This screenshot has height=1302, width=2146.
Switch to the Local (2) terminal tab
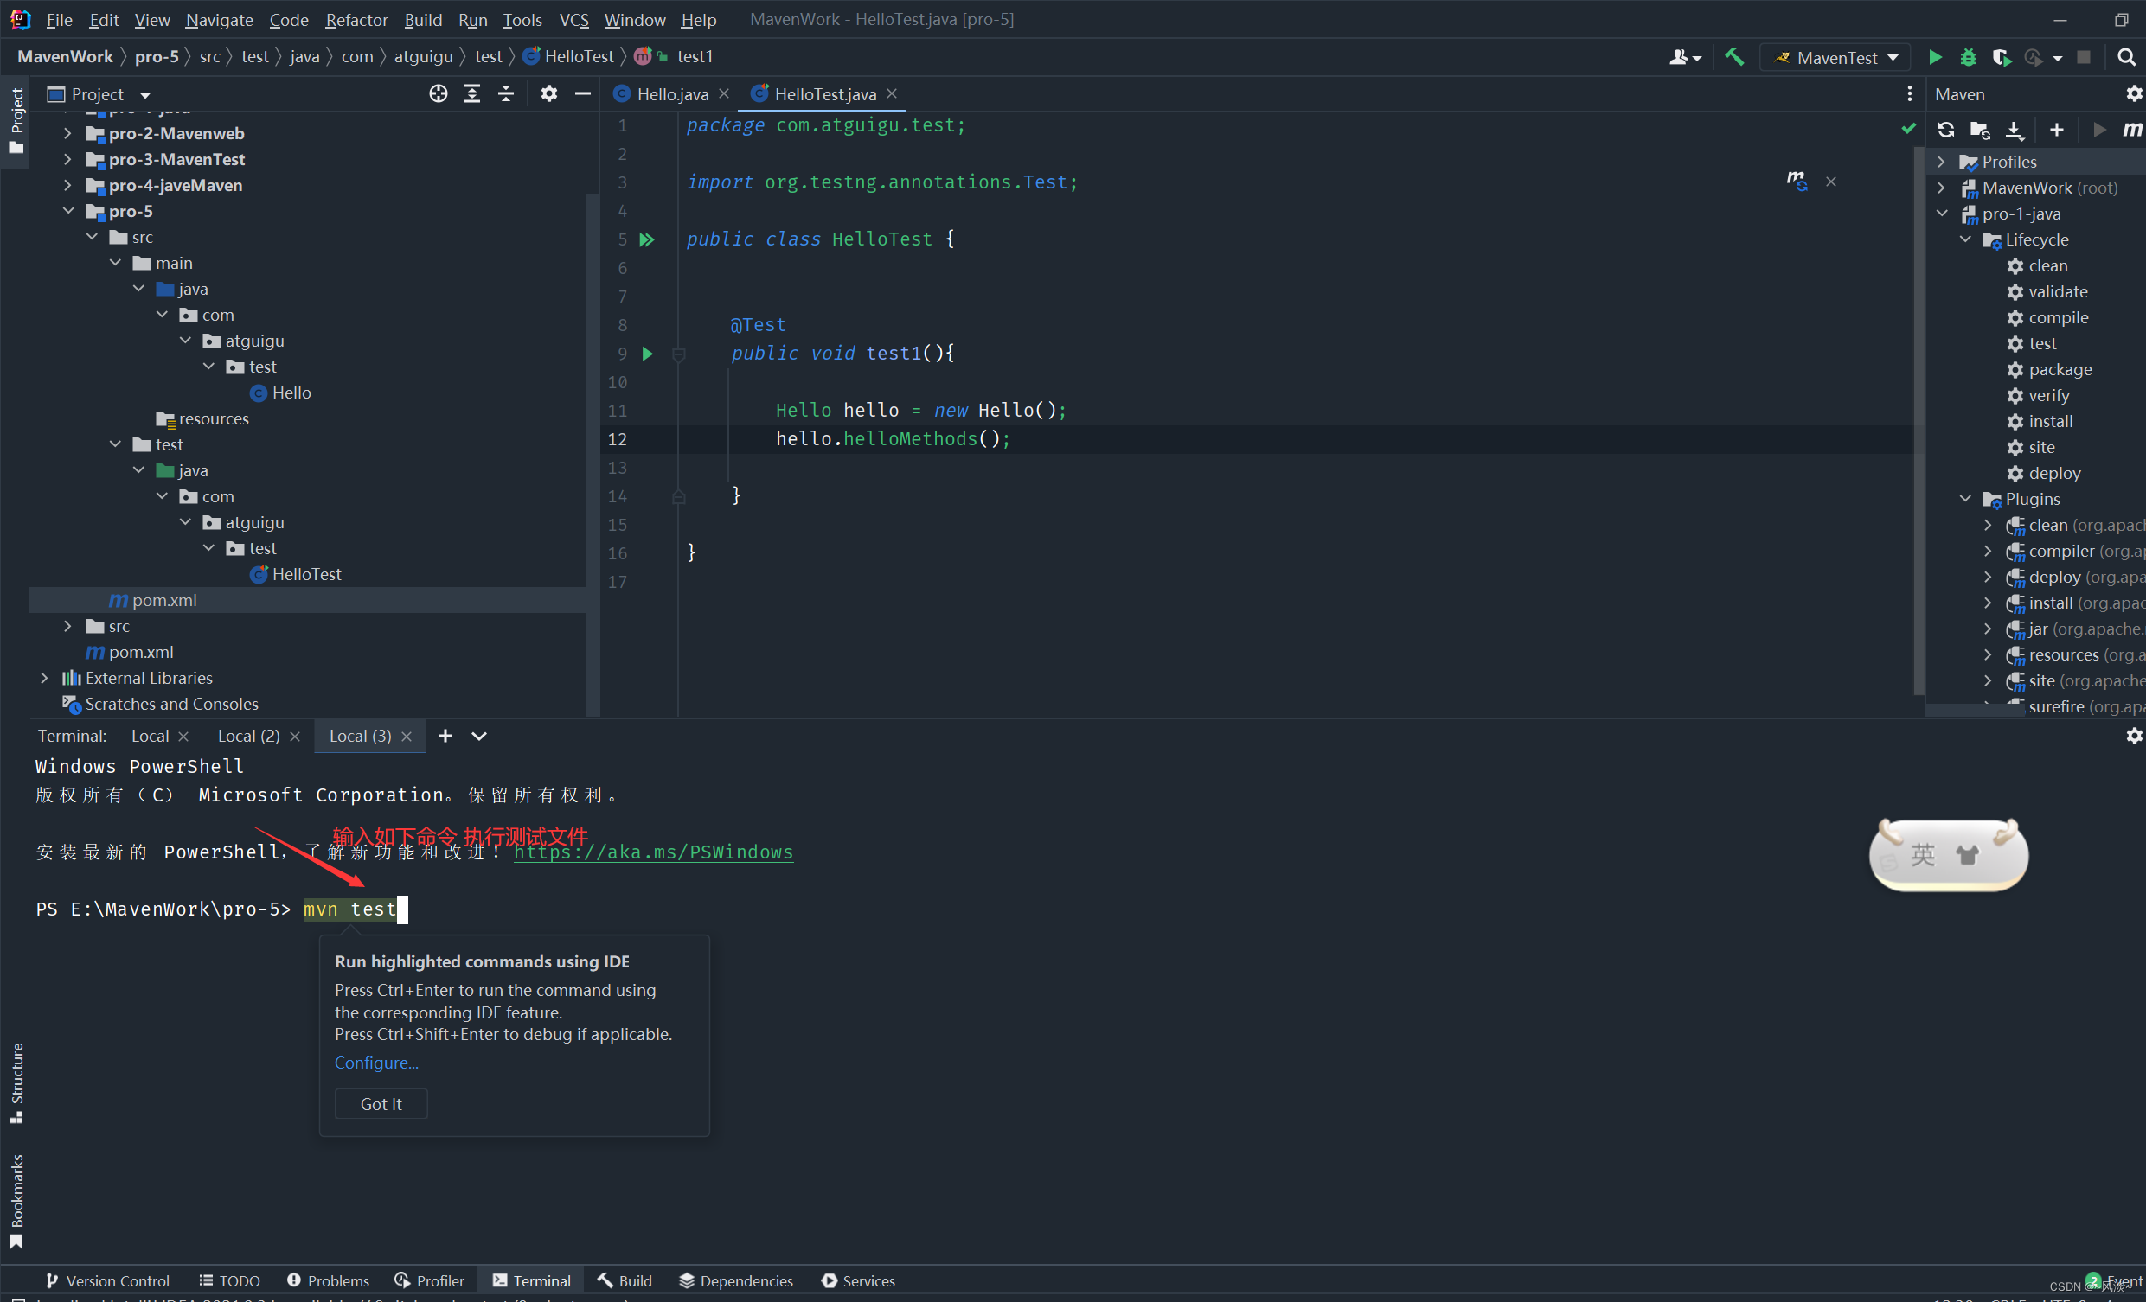pyautogui.click(x=248, y=737)
